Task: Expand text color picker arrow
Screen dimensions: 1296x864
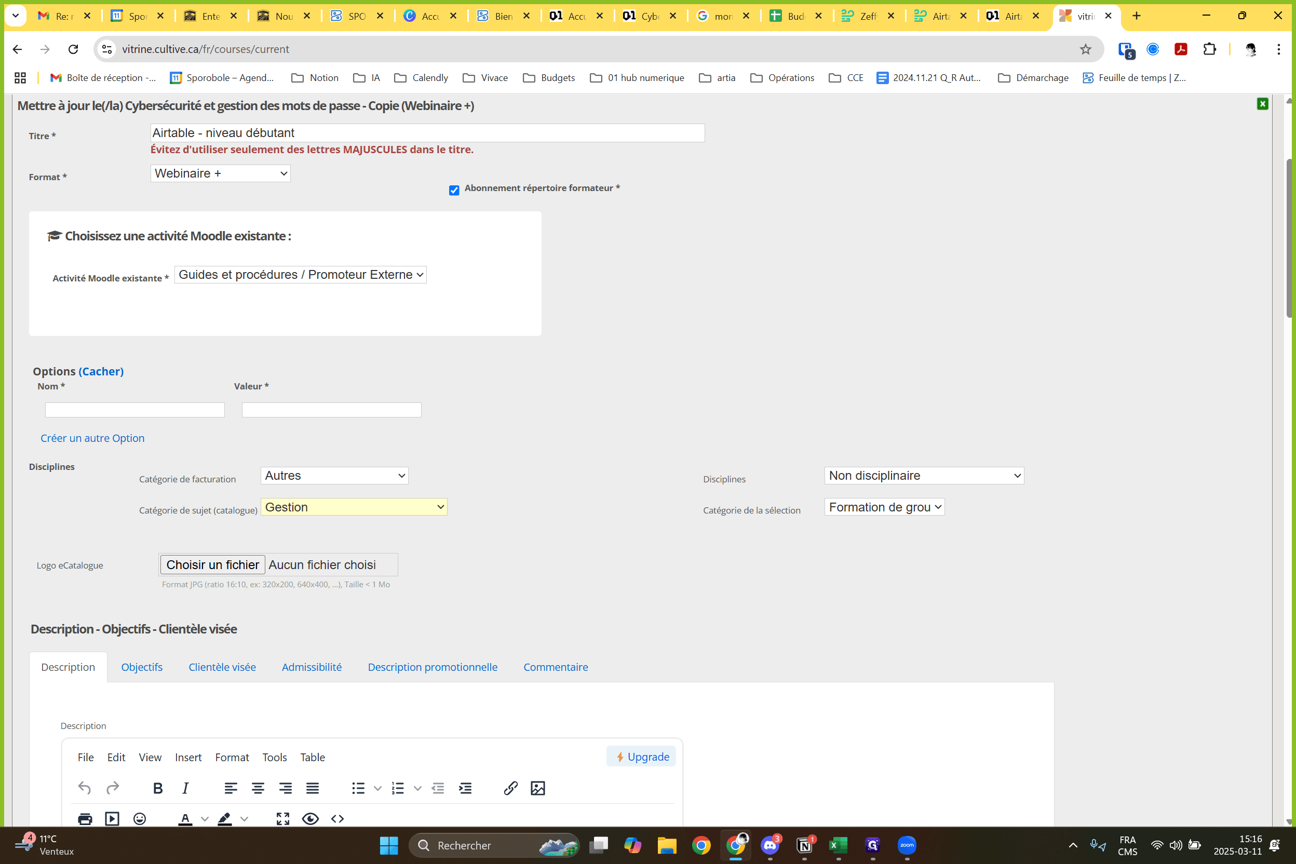Action: pyautogui.click(x=205, y=819)
